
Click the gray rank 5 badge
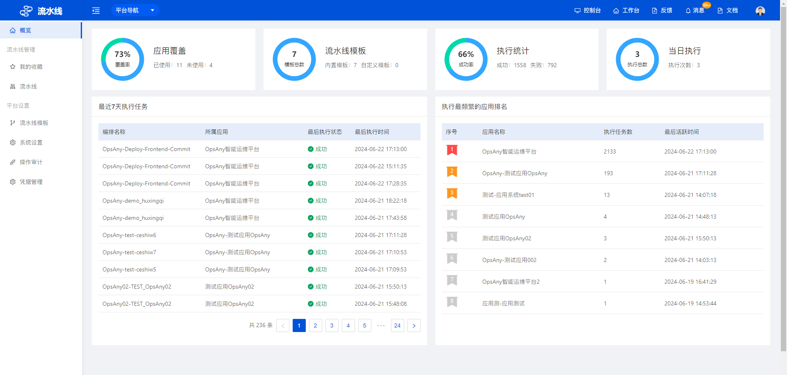coord(452,237)
